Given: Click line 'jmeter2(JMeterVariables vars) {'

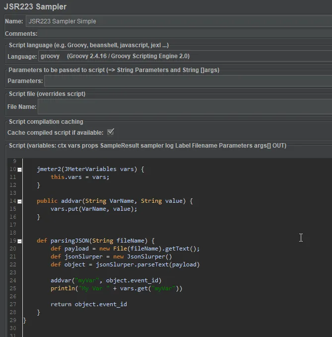Looking at the screenshot, I should click(90, 169).
